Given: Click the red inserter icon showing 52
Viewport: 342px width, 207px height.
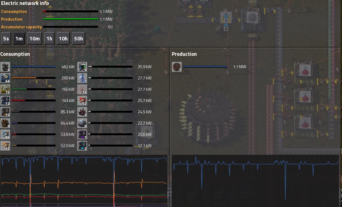Looking at the screenshot, I should pos(82,101).
